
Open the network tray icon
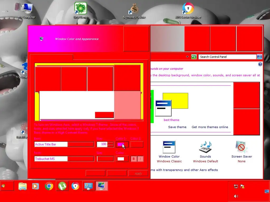[236, 186]
